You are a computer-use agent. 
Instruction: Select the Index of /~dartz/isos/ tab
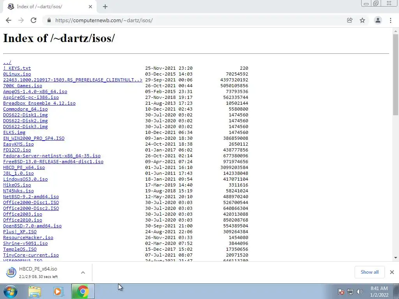50,7
